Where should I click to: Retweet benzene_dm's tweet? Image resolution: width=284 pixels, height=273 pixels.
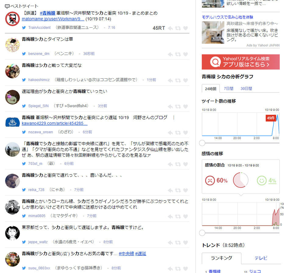tap(178, 54)
